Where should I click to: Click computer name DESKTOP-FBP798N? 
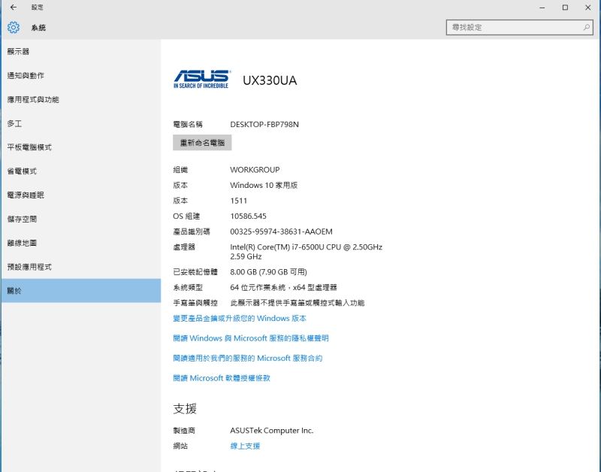pyautogui.click(x=264, y=124)
